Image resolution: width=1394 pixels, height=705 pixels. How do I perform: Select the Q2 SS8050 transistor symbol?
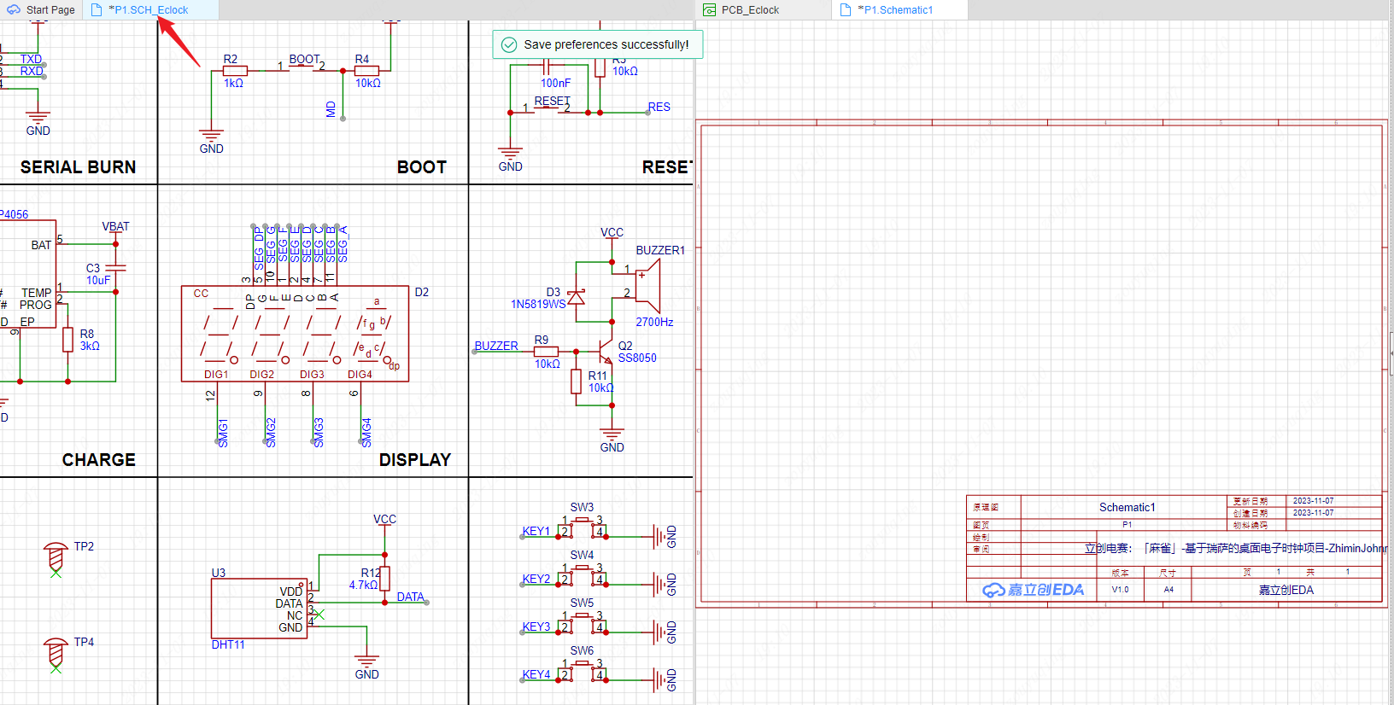(x=605, y=352)
